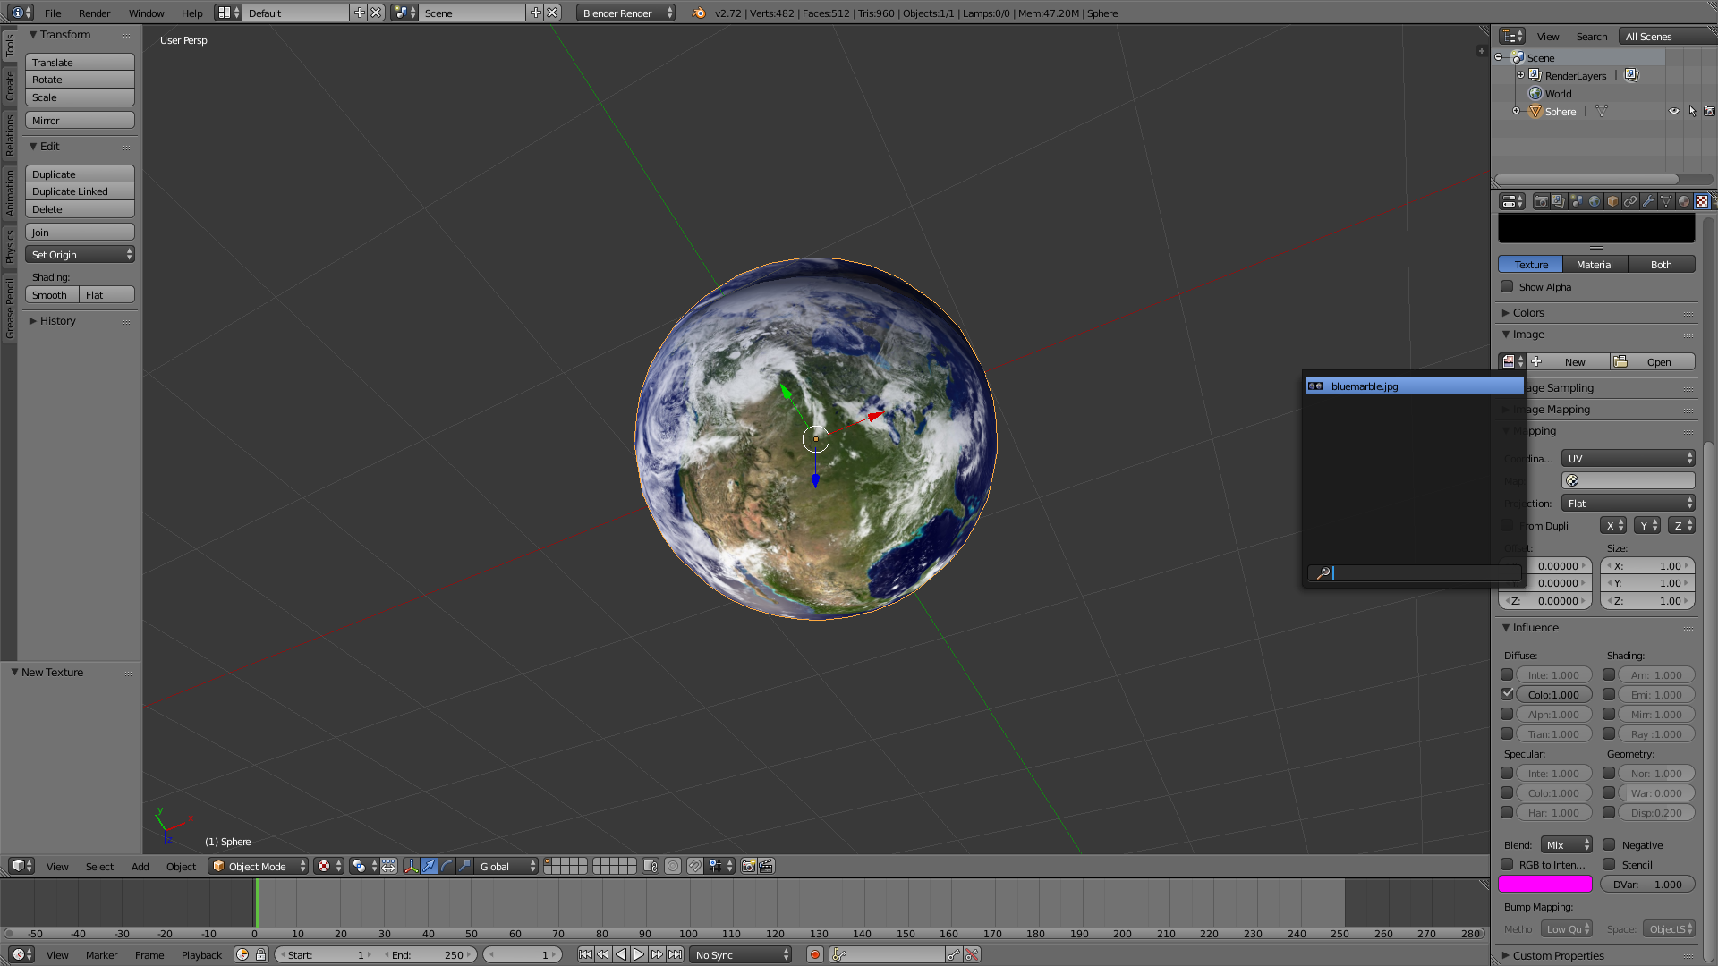Toggle Sphere visibility eye in outliner
The width and height of the screenshot is (1718, 966).
[1673, 112]
